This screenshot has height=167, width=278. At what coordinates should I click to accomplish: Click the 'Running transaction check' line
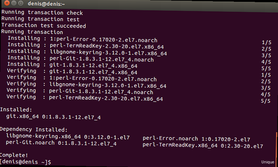[x=42, y=13]
